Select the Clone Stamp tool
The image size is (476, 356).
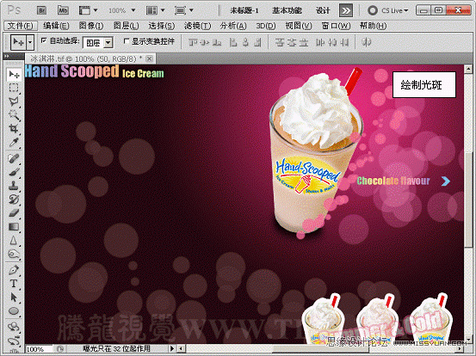[14, 185]
